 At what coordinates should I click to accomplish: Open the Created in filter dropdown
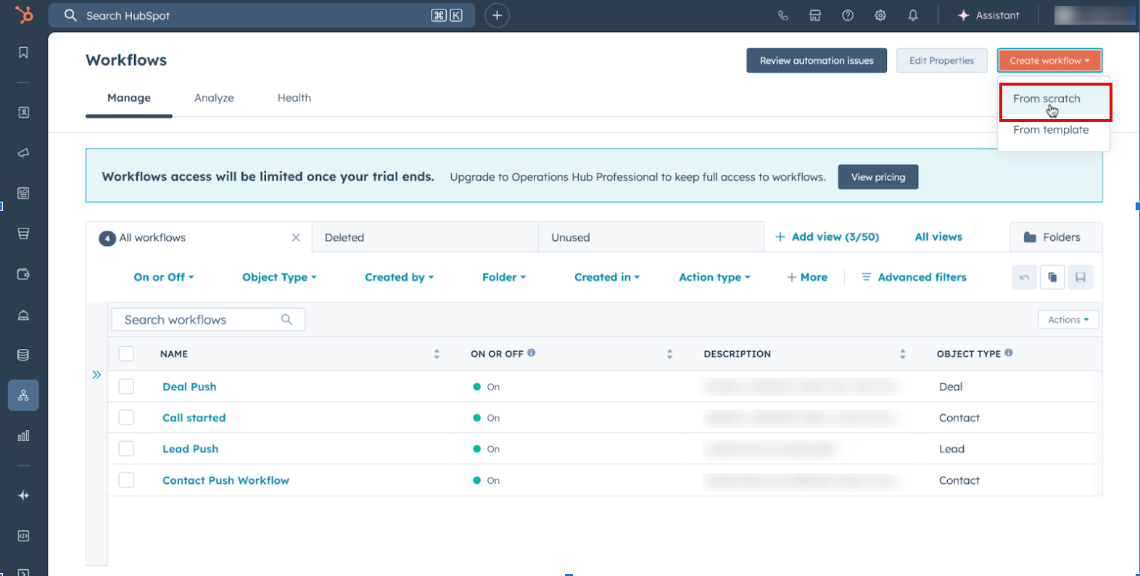point(607,277)
